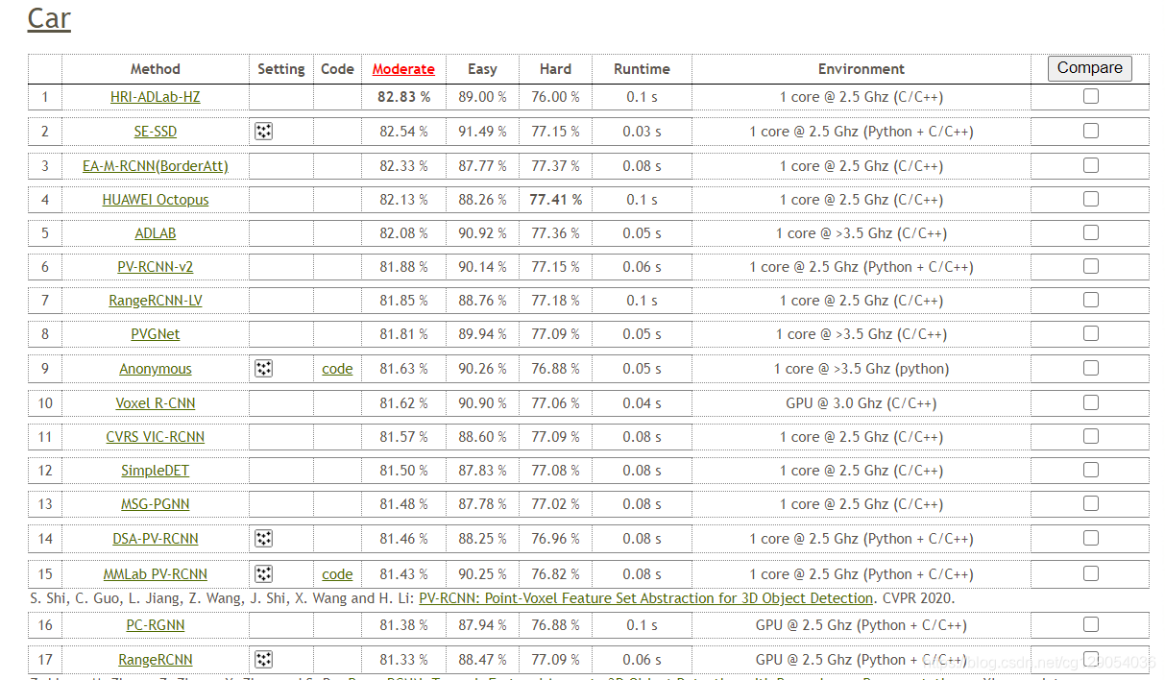Tick the DSA-PV-RCNN compare checkbox
The width and height of the screenshot is (1165, 680).
(1091, 538)
